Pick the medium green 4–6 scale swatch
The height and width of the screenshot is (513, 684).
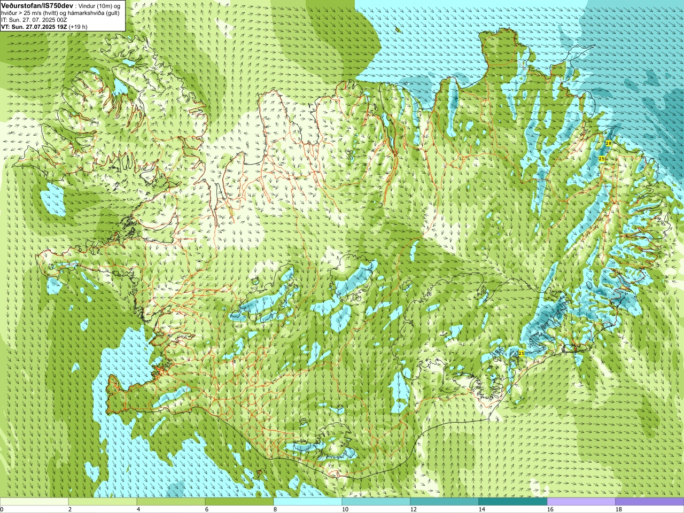point(171,502)
